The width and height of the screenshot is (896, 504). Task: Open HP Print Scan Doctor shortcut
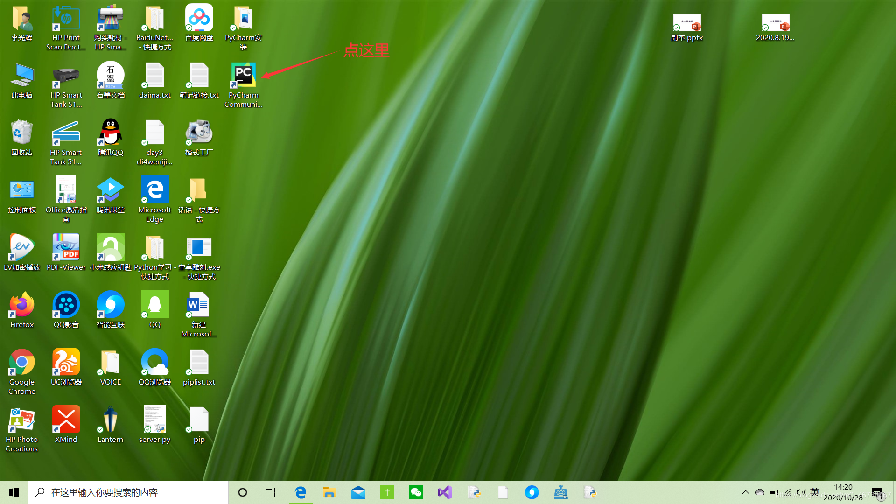click(66, 27)
